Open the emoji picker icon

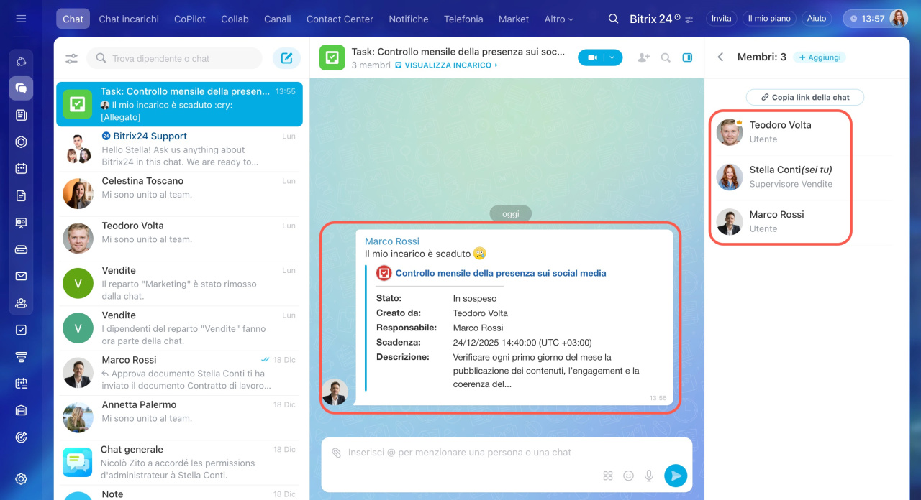pos(628,476)
